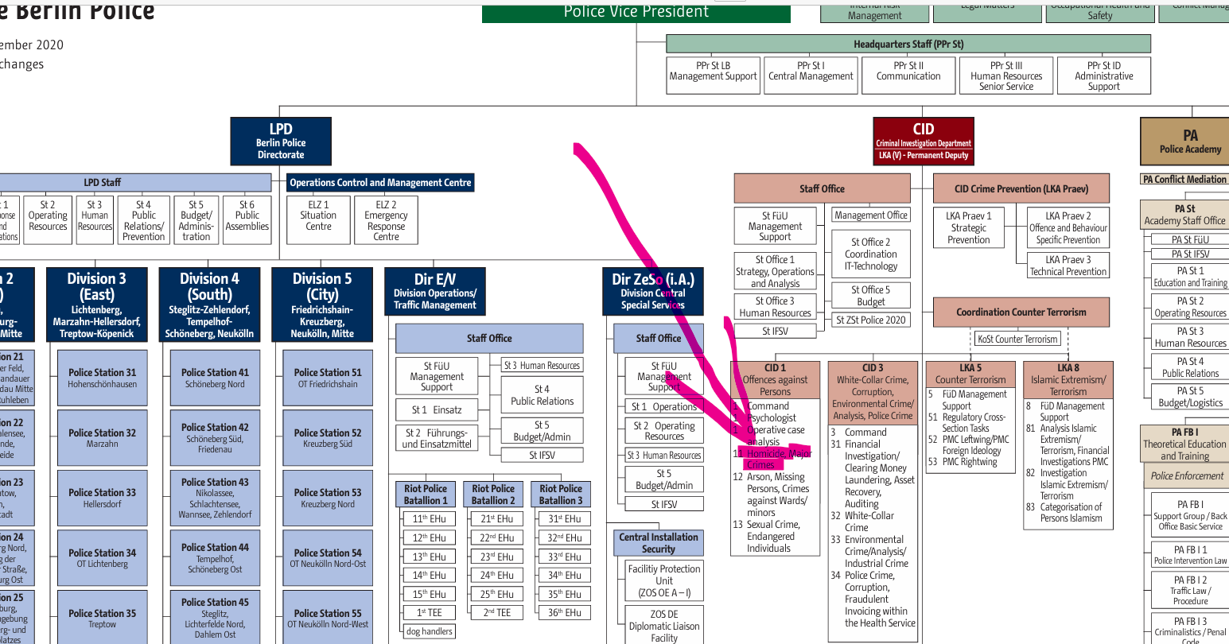
Task: Select the 24th EHu unit box
Action: [x=497, y=575]
